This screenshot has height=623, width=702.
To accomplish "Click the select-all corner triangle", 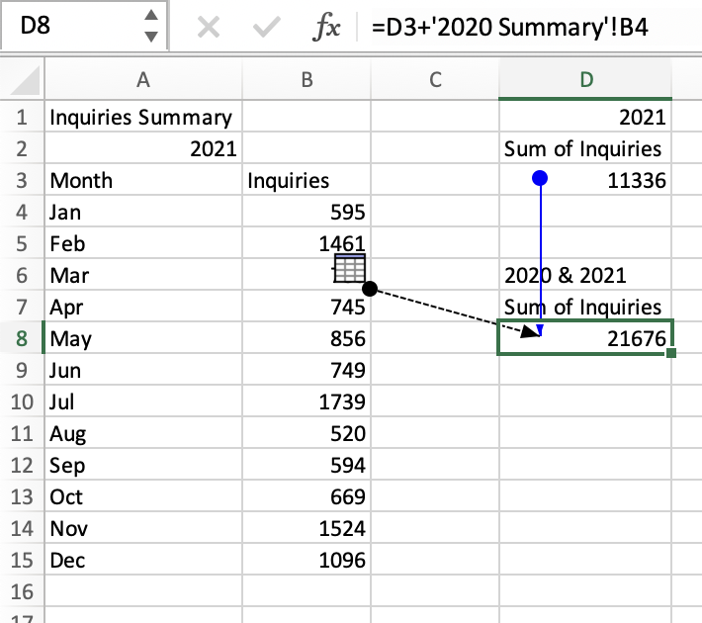I will [24, 81].
